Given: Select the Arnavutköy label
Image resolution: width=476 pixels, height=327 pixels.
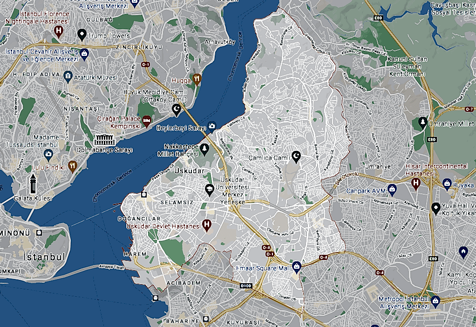Looking at the screenshot, I should click(x=220, y=41).
